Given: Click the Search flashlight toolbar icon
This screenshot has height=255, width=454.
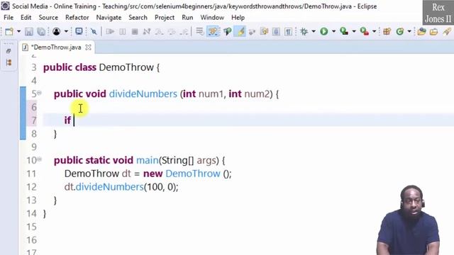Looking at the screenshot, I should click(x=447, y=31).
